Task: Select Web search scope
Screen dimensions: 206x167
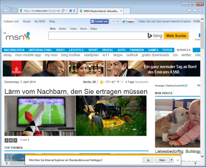Action: click(52, 29)
